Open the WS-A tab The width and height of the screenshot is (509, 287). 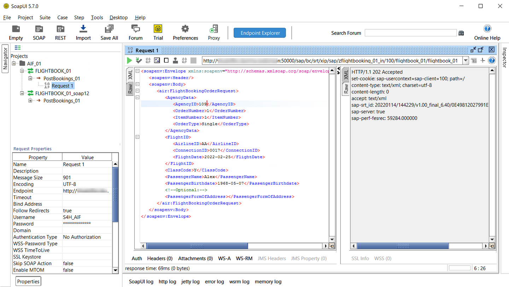pyautogui.click(x=224, y=258)
